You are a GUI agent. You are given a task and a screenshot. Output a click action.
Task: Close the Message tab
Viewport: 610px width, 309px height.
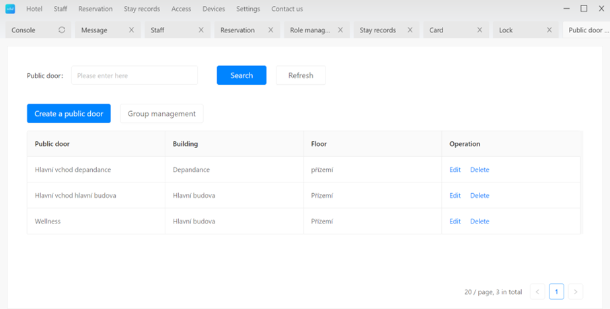pyautogui.click(x=131, y=30)
